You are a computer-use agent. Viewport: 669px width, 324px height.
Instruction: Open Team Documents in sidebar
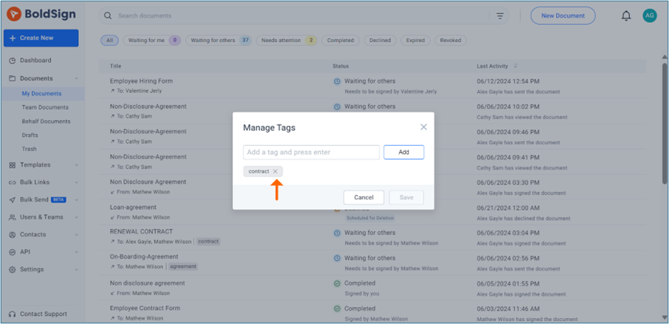[x=45, y=108]
